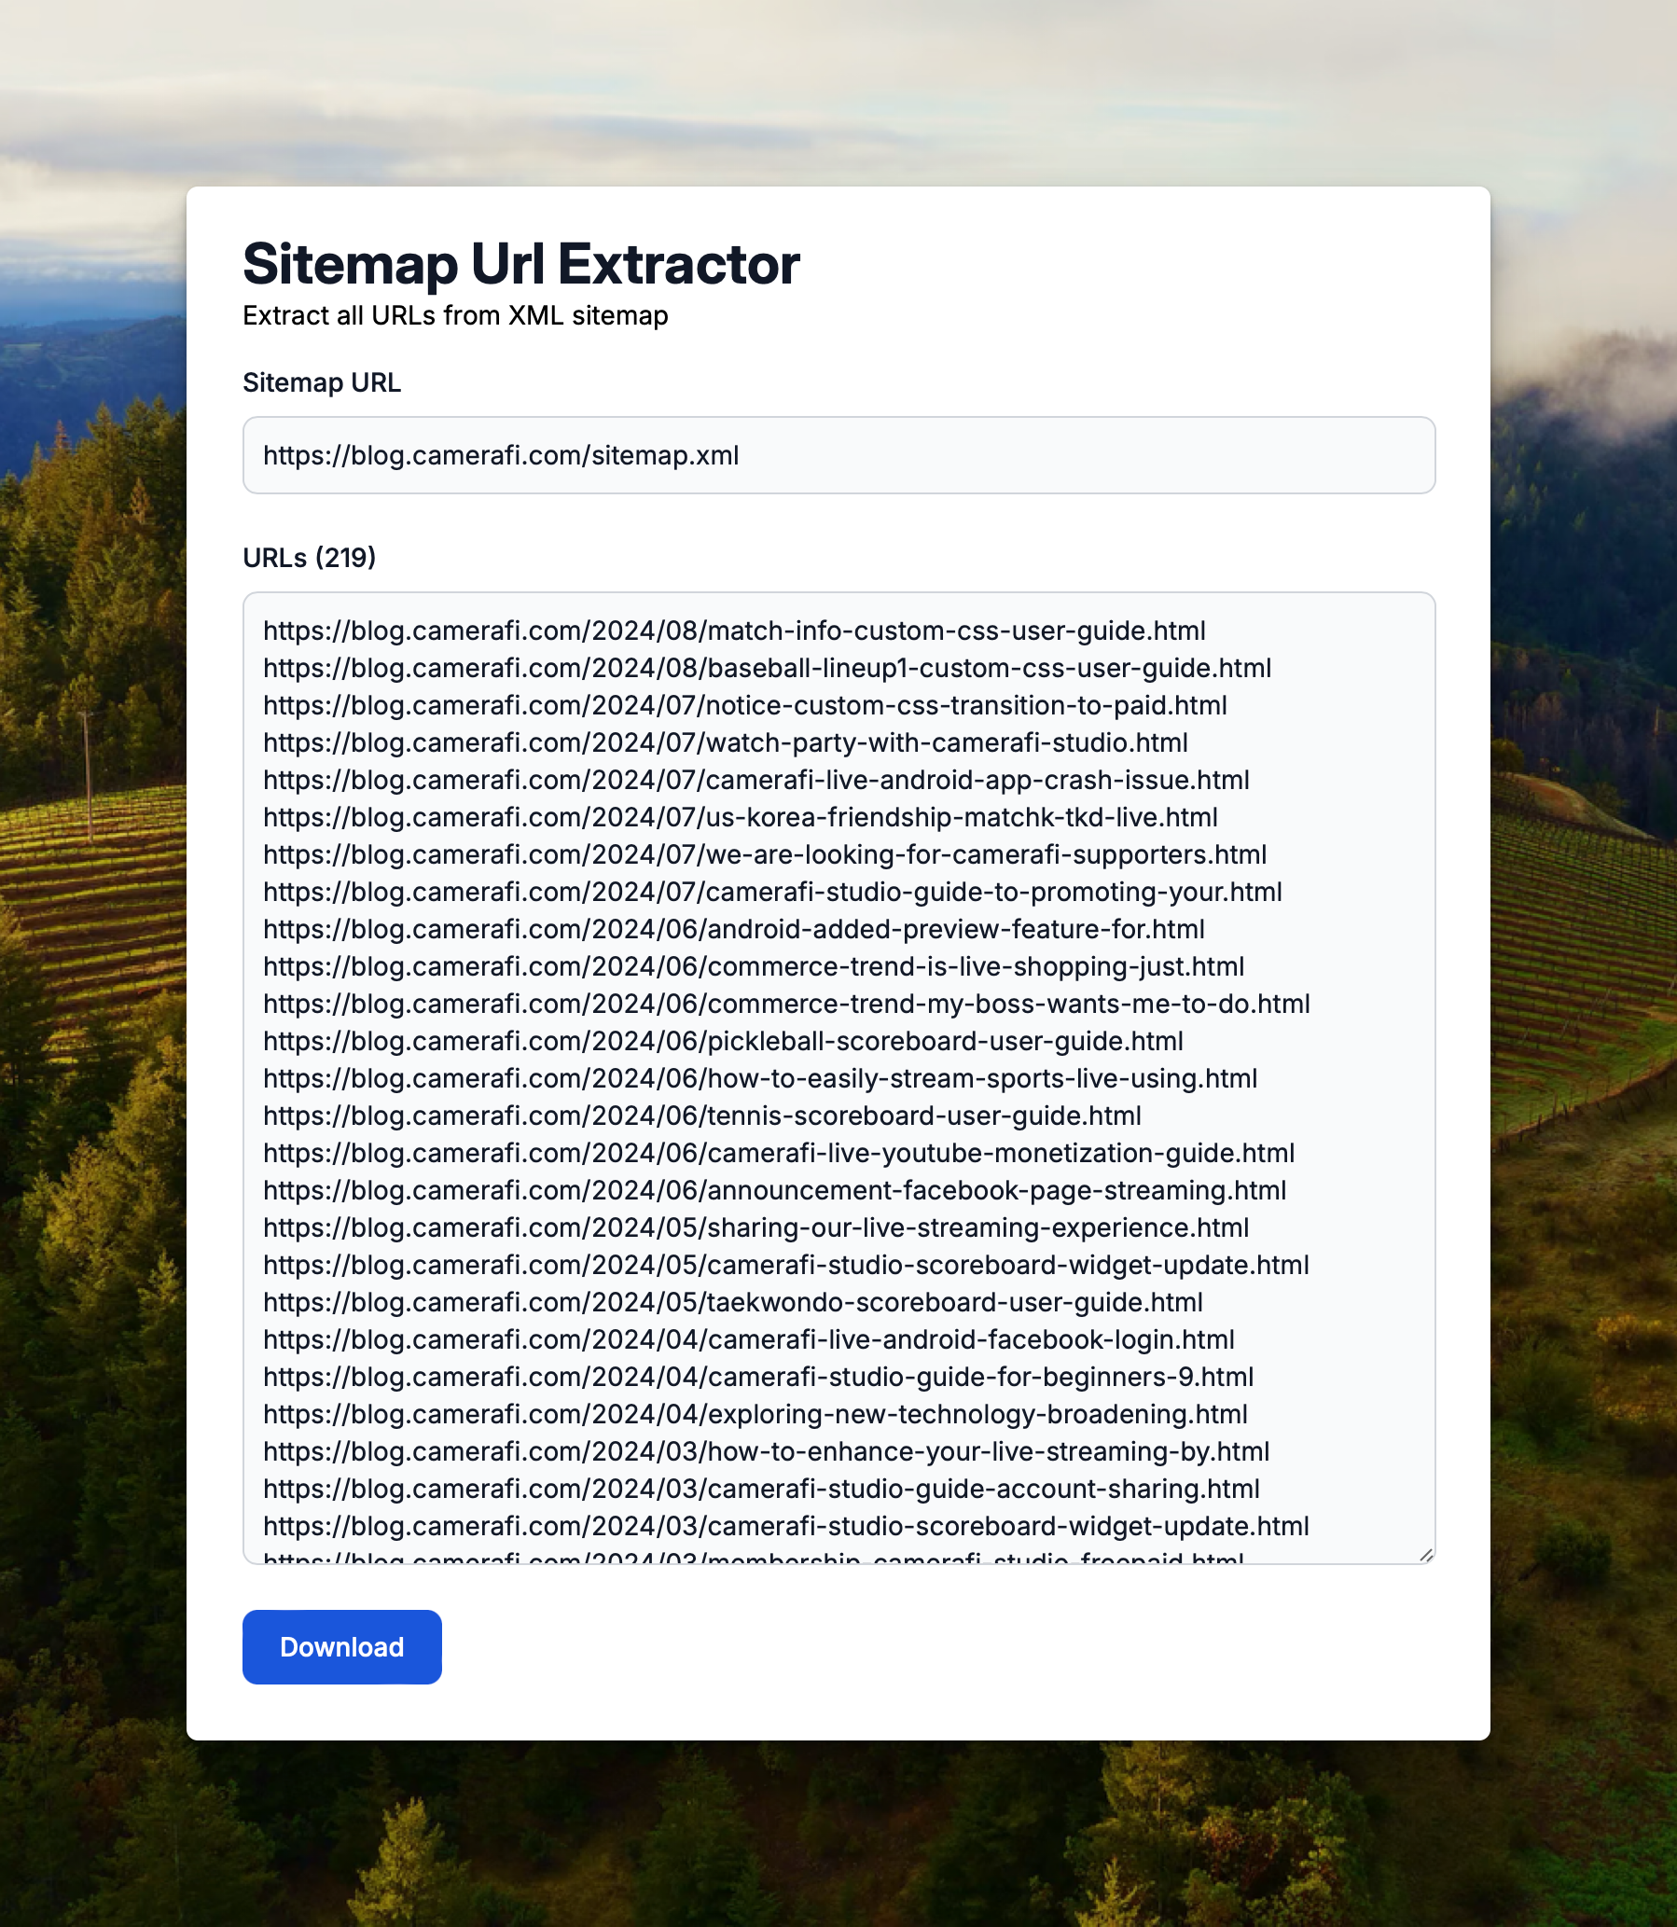Click the camerafi-live-youtube-monetization-guide URL
The width and height of the screenshot is (1677, 1927).
coord(779,1153)
